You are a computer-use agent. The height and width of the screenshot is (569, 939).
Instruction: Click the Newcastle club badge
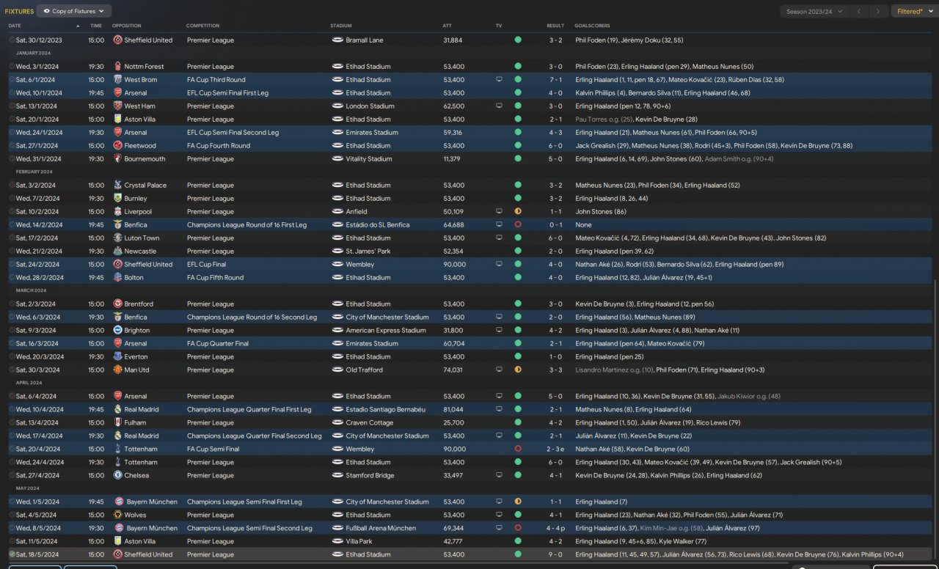click(118, 252)
